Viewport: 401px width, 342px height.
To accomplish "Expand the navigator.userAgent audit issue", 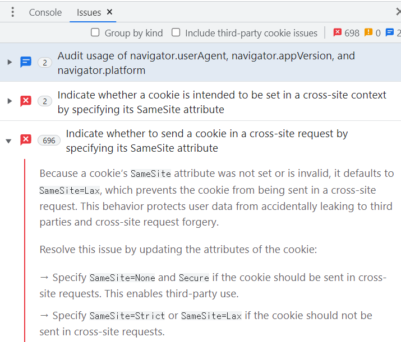I will click(x=10, y=62).
